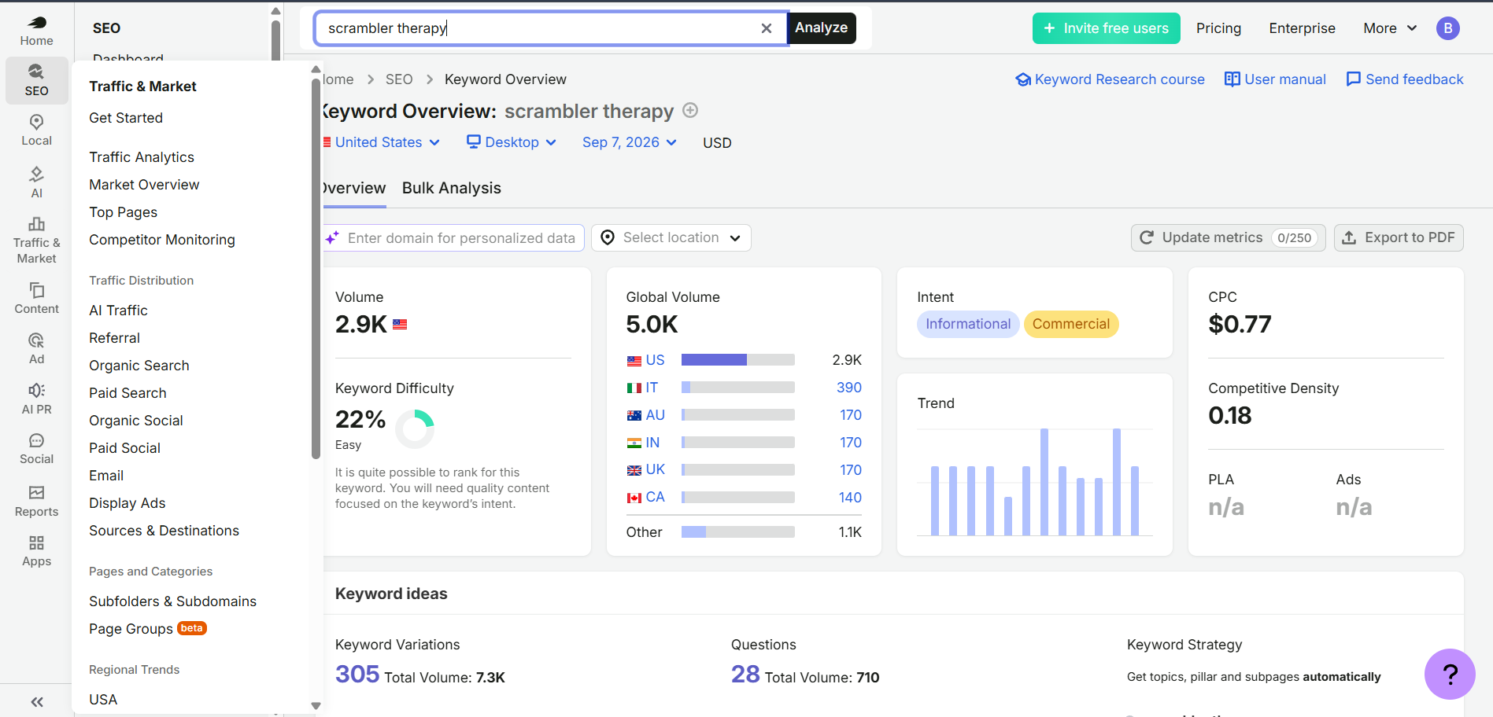This screenshot has width=1493, height=717.
Task: Open Organic Search menu item
Action: [x=139, y=366]
